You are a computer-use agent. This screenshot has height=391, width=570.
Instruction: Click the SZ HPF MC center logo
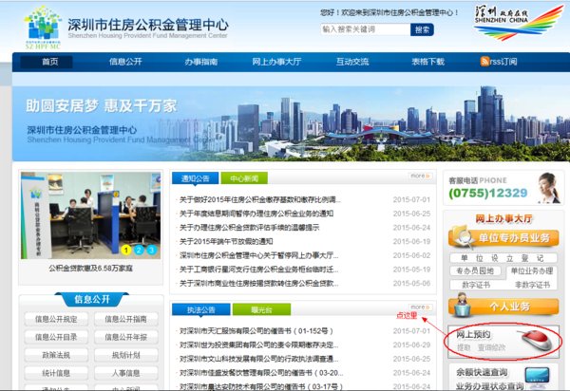coord(43,28)
